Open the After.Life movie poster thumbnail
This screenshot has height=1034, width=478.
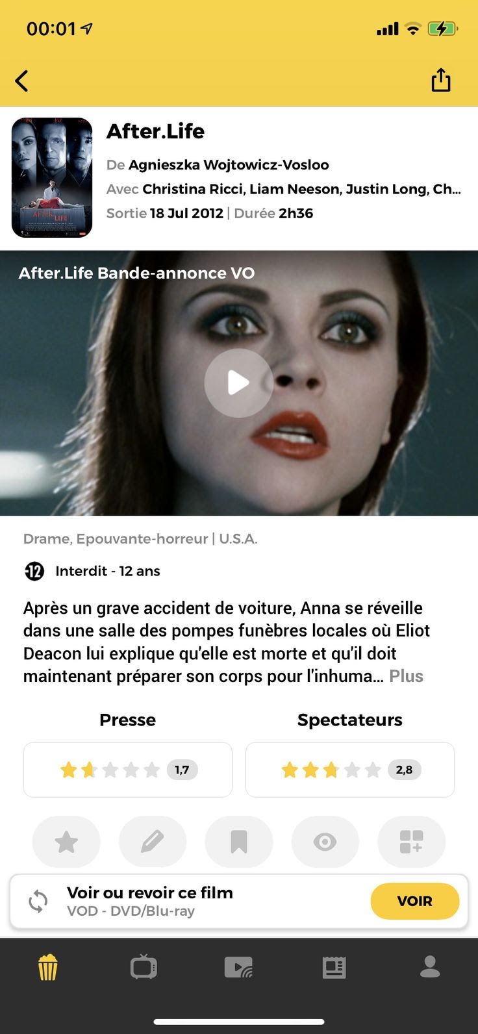click(52, 177)
